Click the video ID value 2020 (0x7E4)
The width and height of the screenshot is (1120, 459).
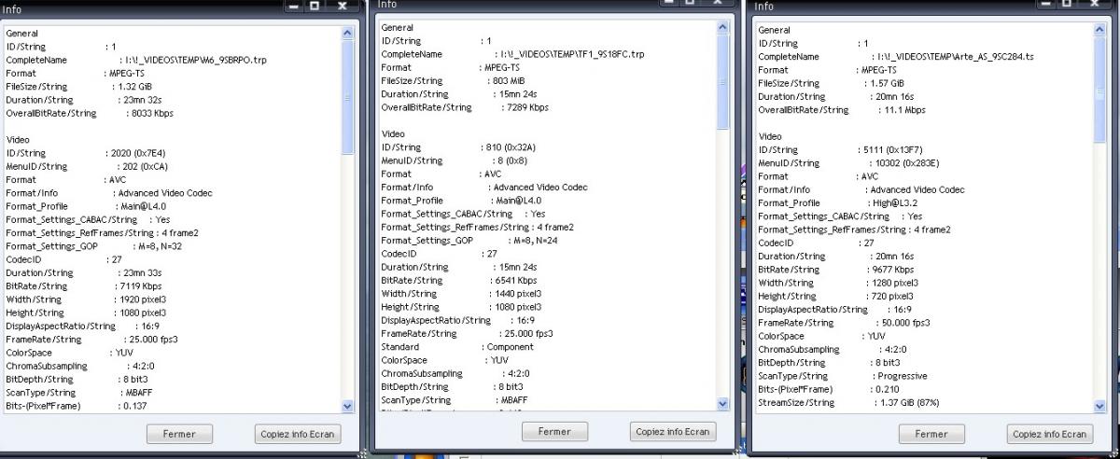pyautogui.click(x=136, y=153)
